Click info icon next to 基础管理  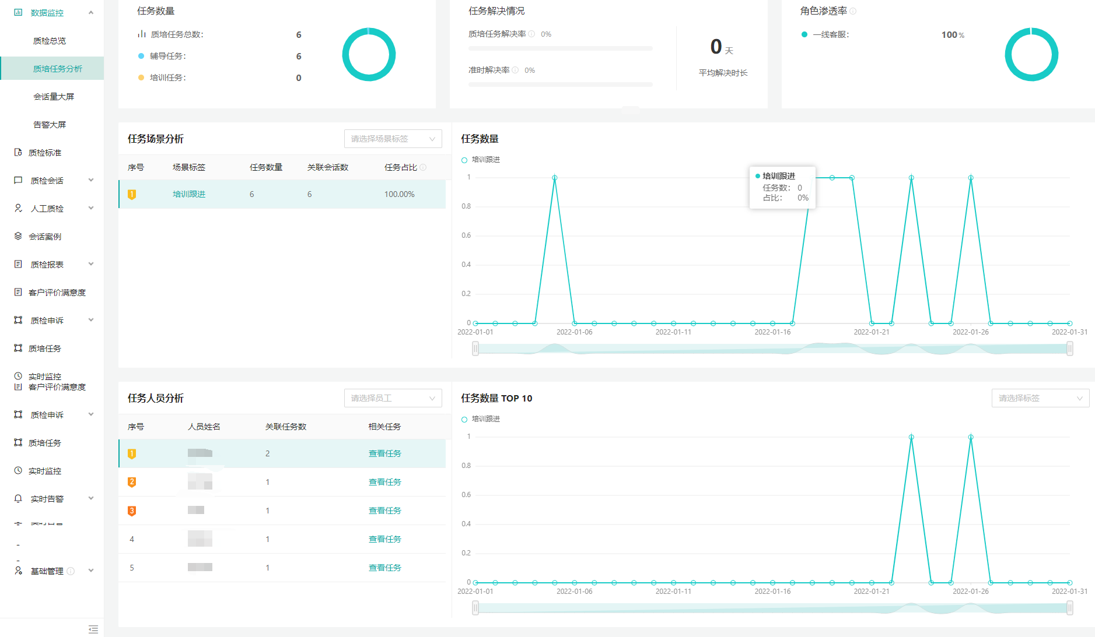pos(71,571)
